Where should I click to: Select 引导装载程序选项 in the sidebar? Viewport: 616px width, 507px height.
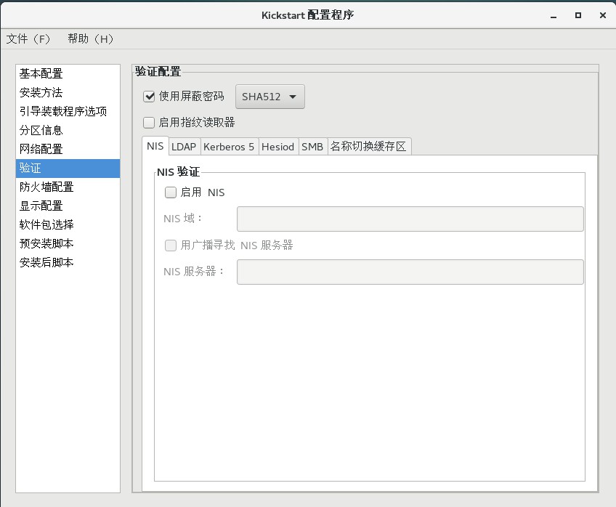[68, 111]
